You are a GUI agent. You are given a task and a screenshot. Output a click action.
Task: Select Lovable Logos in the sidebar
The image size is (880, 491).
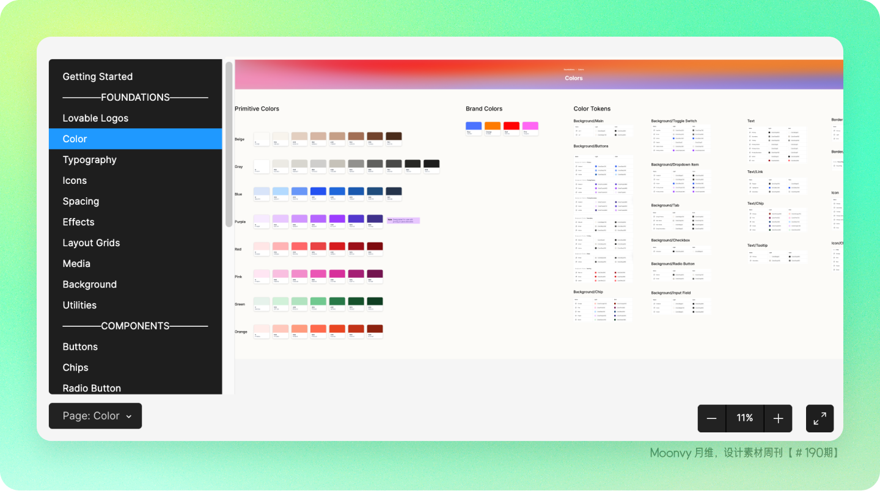point(95,118)
